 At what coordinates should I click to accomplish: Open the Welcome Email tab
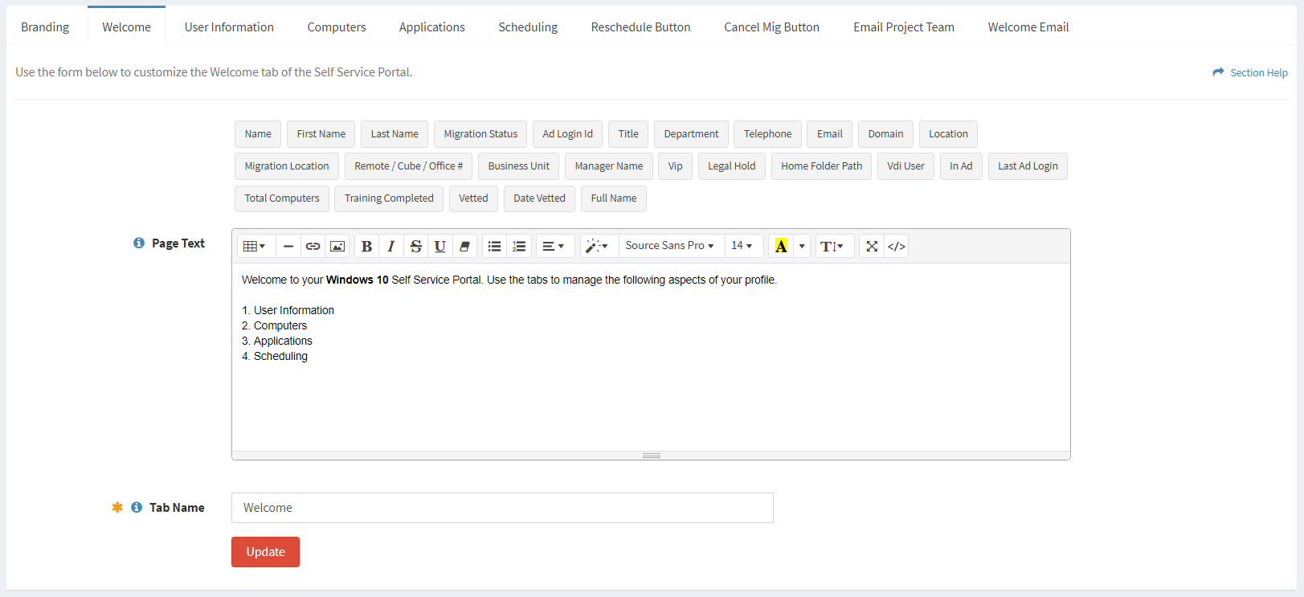1028,27
